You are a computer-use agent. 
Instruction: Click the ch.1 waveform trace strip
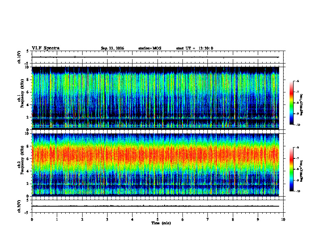click(x=155, y=57)
